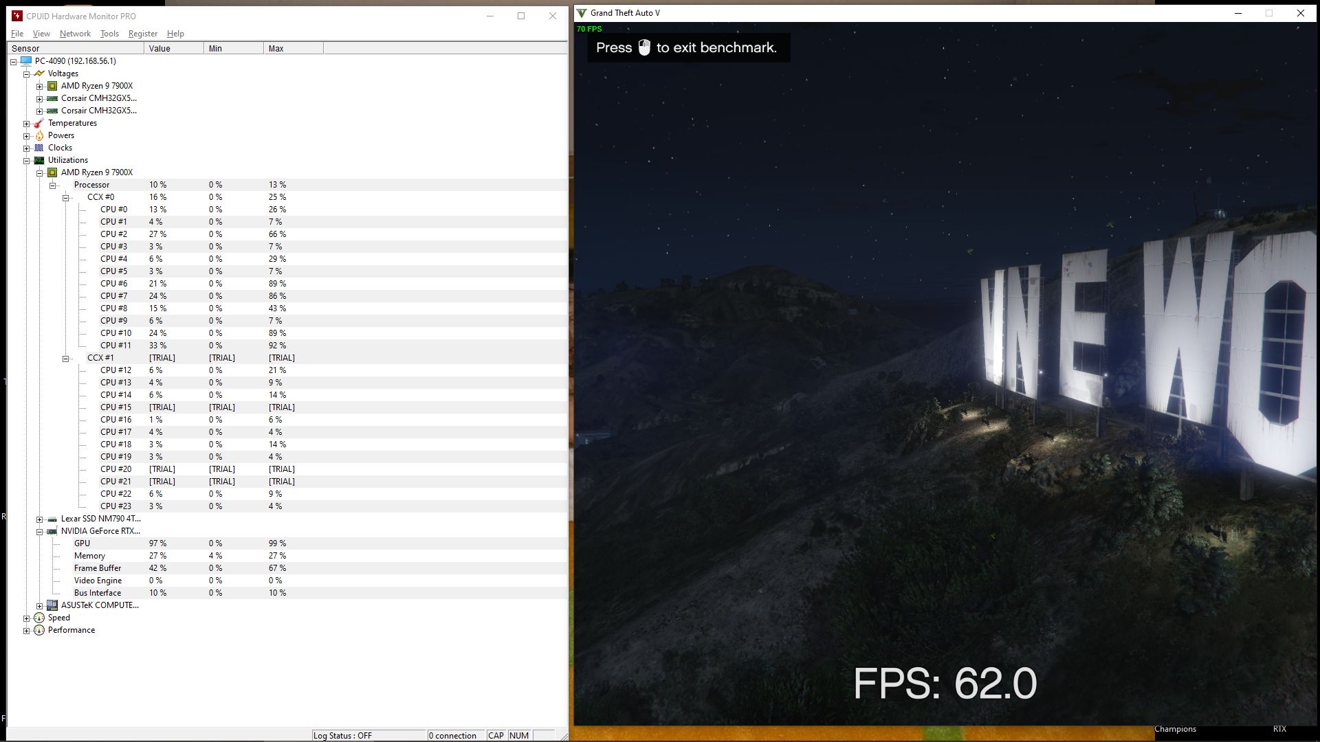
Task: Click the Lexar SSD drive icon
Action: point(52,519)
